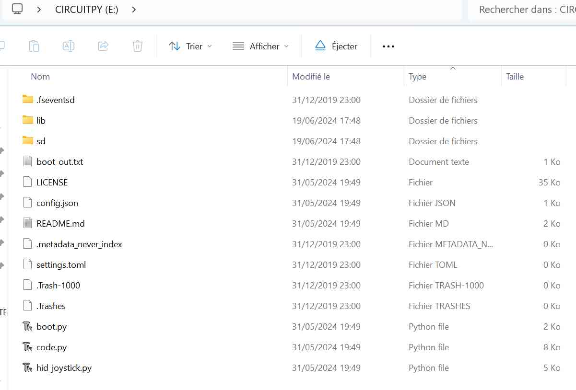Click the code.py Python file icon

[28, 347]
